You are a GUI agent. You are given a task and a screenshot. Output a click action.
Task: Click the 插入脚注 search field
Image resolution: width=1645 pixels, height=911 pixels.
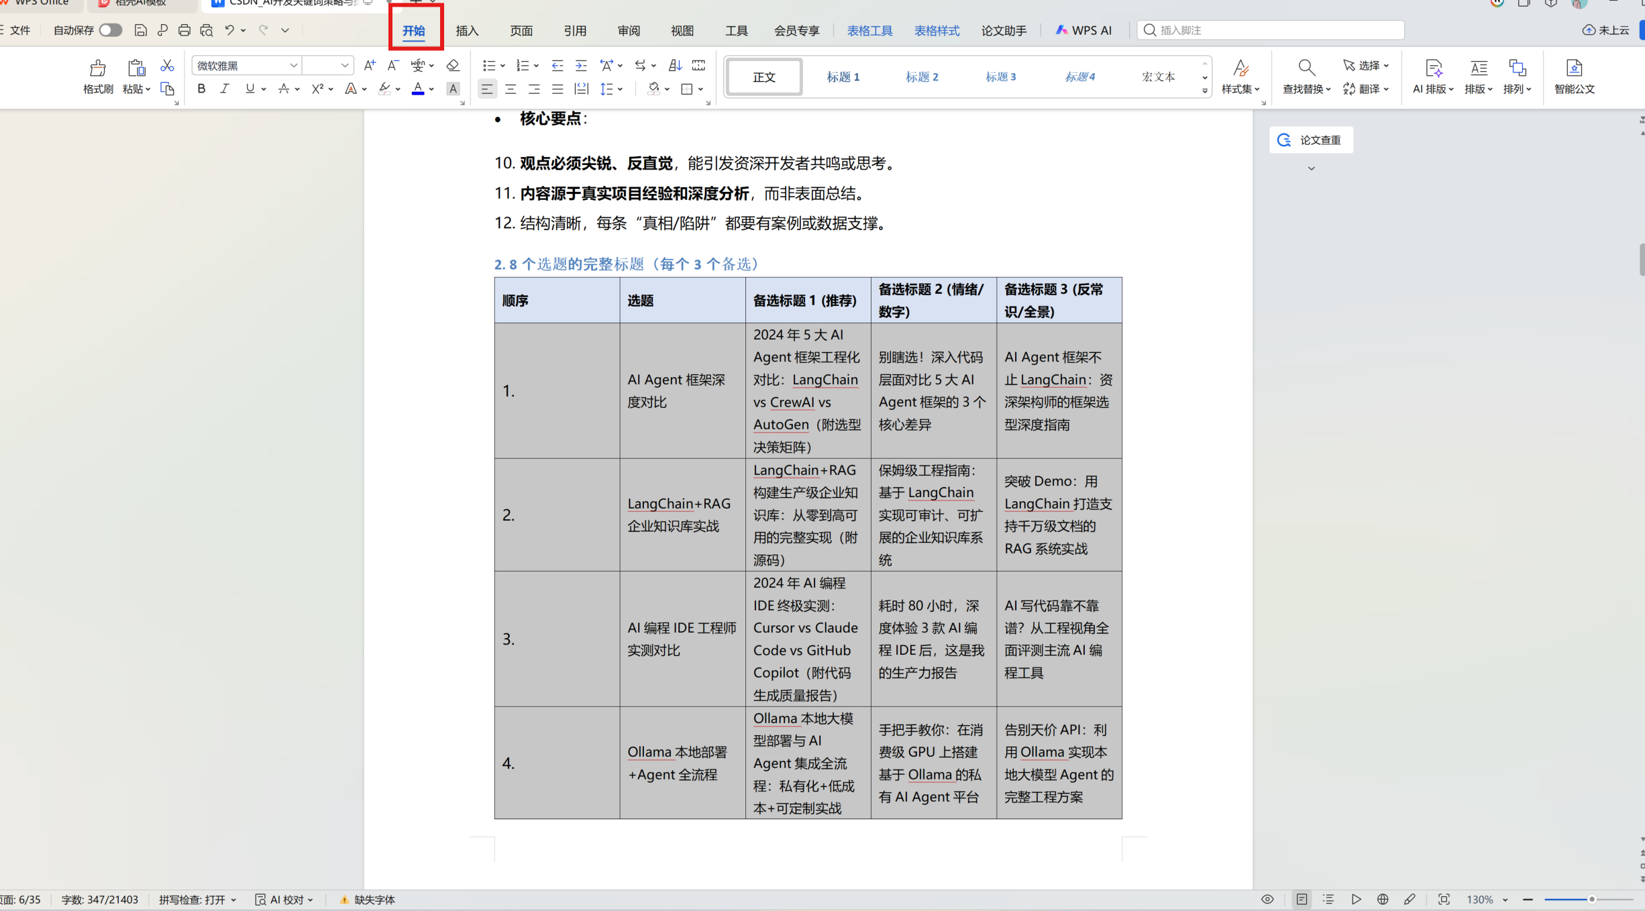pos(1271,30)
